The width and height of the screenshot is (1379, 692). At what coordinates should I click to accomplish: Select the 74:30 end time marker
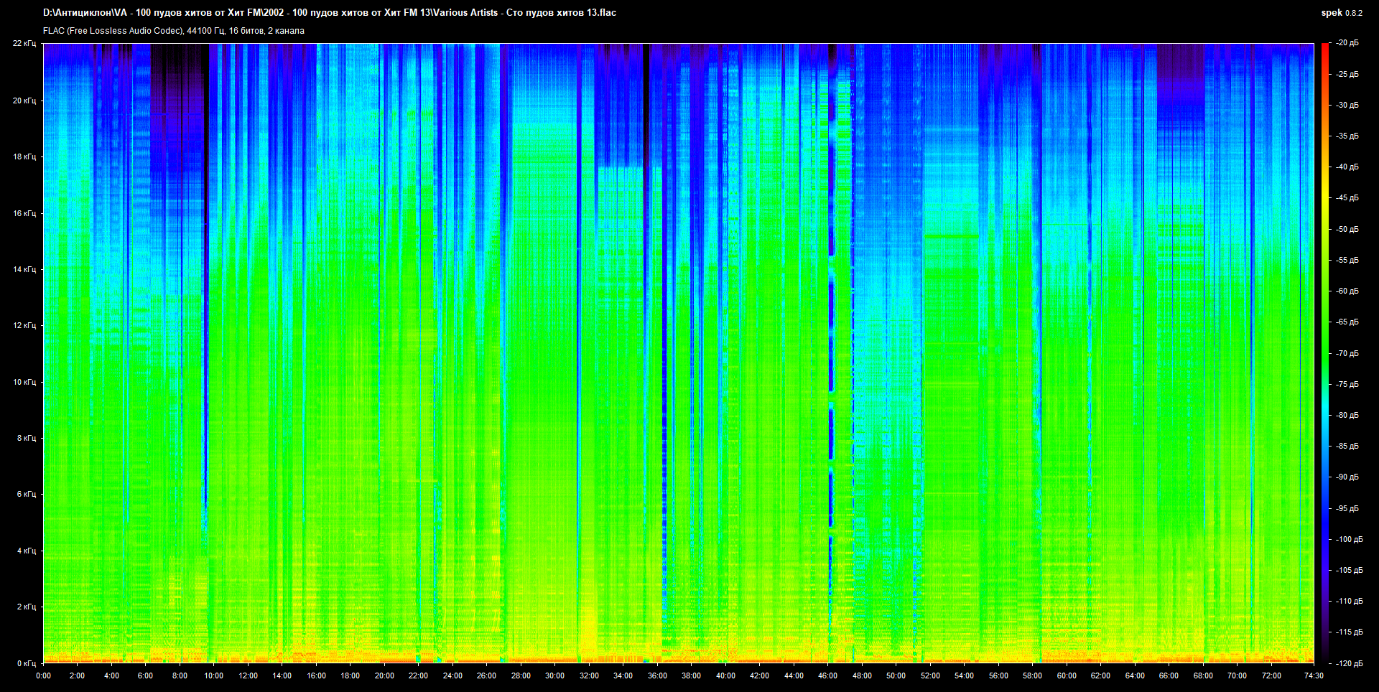(x=1314, y=675)
